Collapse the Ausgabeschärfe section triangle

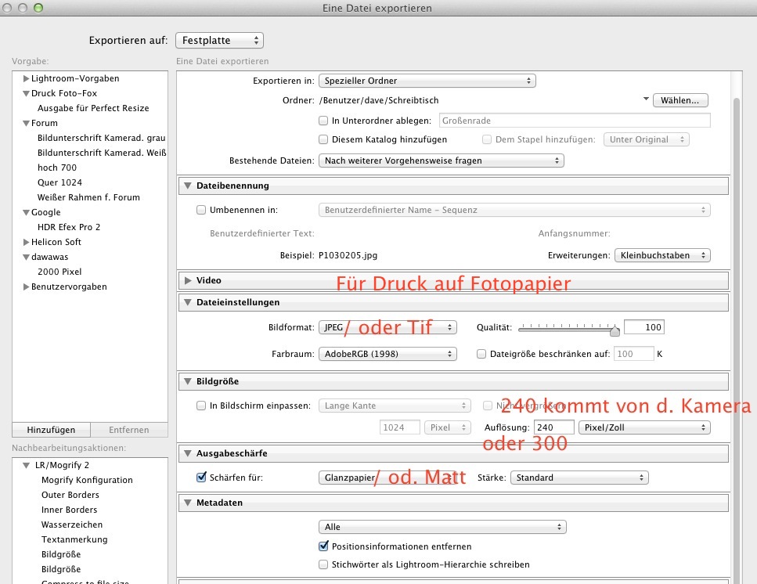click(188, 453)
